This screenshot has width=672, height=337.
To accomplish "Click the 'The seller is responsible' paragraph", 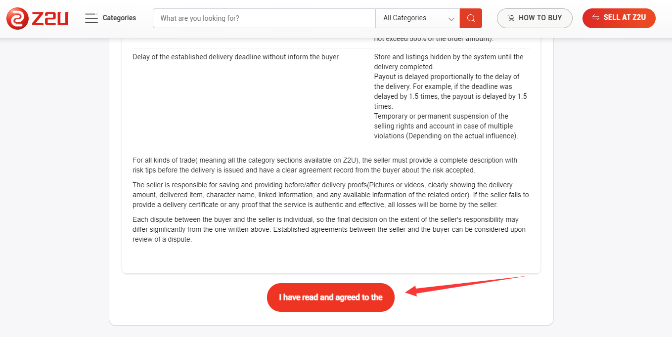I will click(x=330, y=195).
